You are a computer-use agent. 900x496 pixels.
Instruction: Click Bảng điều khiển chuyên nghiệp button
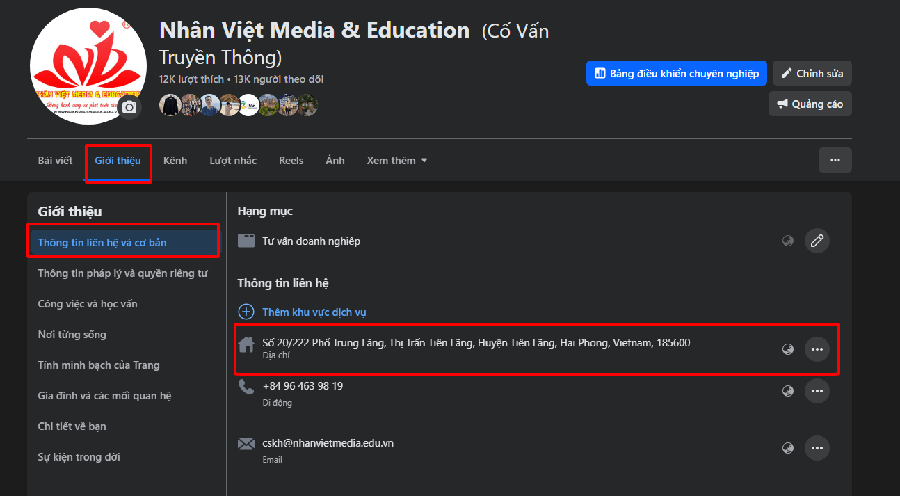coord(677,73)
